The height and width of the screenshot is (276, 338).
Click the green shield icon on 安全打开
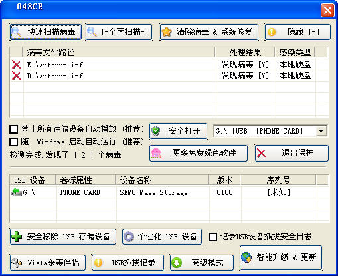click(156, 131)
